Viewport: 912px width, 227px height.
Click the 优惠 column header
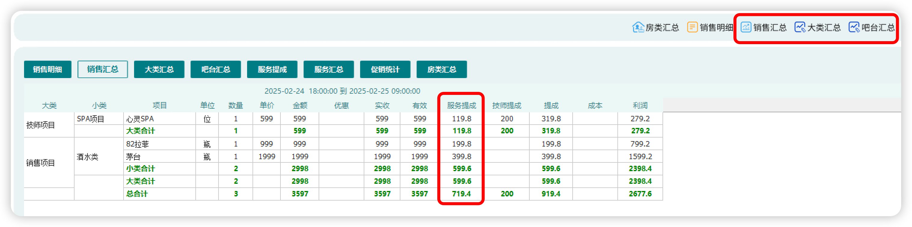pyautogui.click(x=341, y=105)
